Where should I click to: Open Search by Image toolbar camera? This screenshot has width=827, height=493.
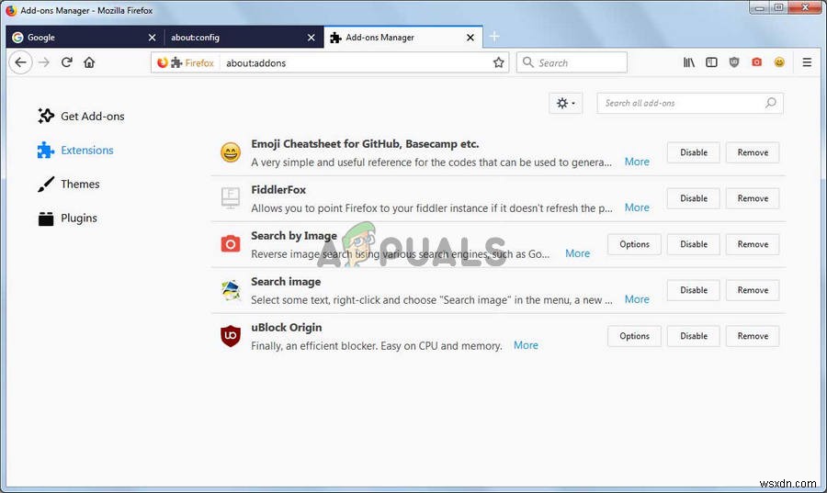click(757, 62)
